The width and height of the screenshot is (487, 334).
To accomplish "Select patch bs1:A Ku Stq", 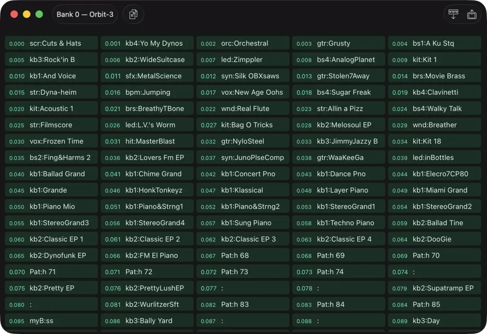I will [x=435, y=43].
